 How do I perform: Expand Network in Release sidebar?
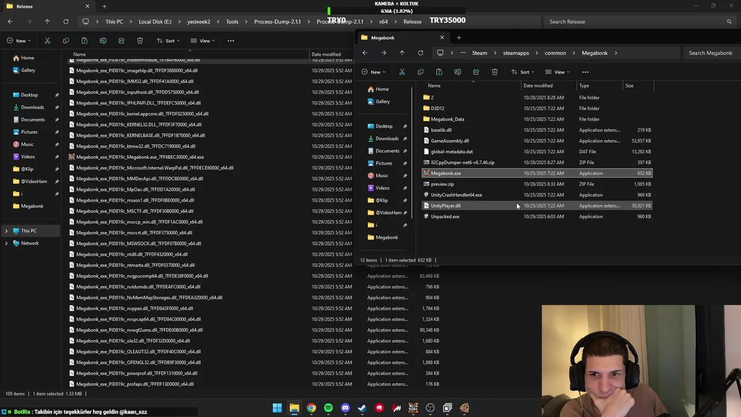(x=6, y=243)
